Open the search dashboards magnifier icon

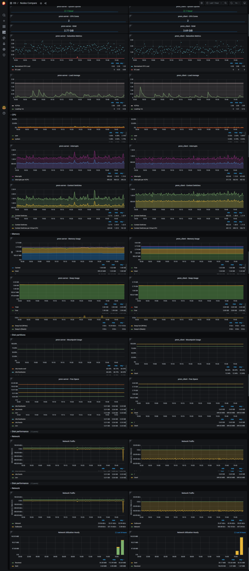point(4,15)
